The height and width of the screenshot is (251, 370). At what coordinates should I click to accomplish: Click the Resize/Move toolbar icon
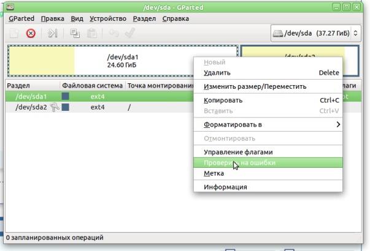click(52, 33)
